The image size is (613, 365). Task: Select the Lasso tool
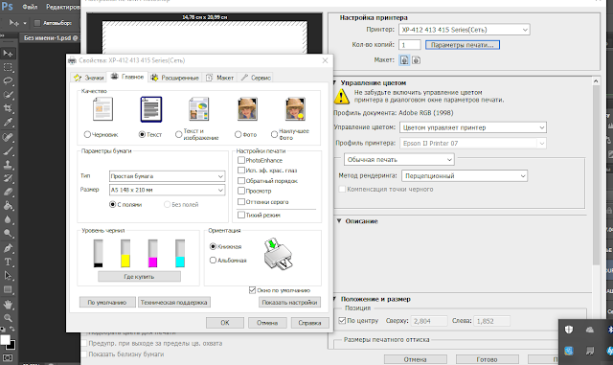tap(8, 81)
